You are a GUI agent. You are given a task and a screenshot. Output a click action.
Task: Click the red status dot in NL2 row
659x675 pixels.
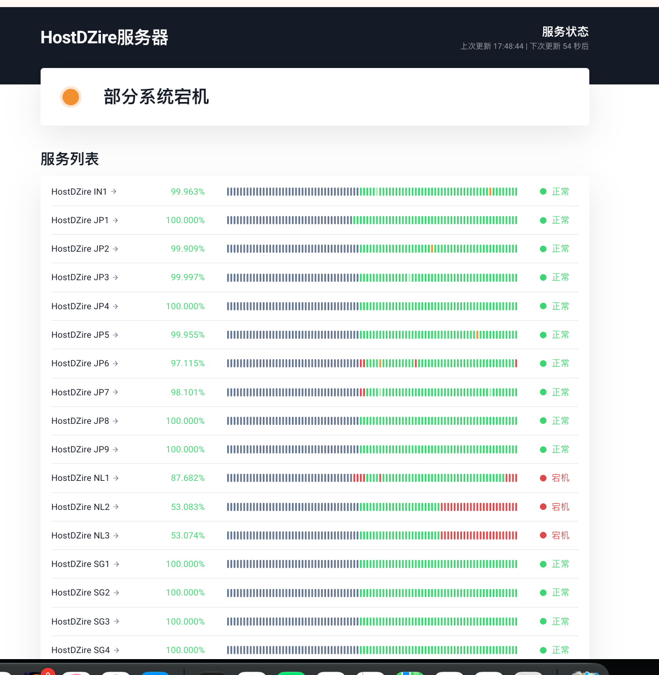(543, 507)
